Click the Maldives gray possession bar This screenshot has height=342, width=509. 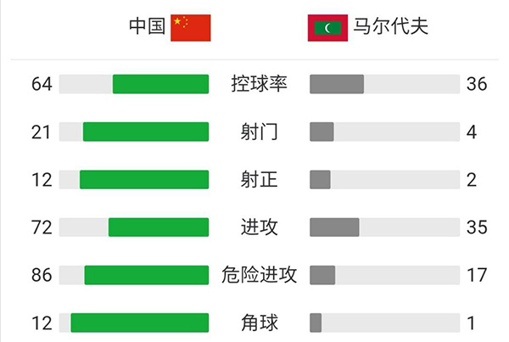(x=337, y=84)
